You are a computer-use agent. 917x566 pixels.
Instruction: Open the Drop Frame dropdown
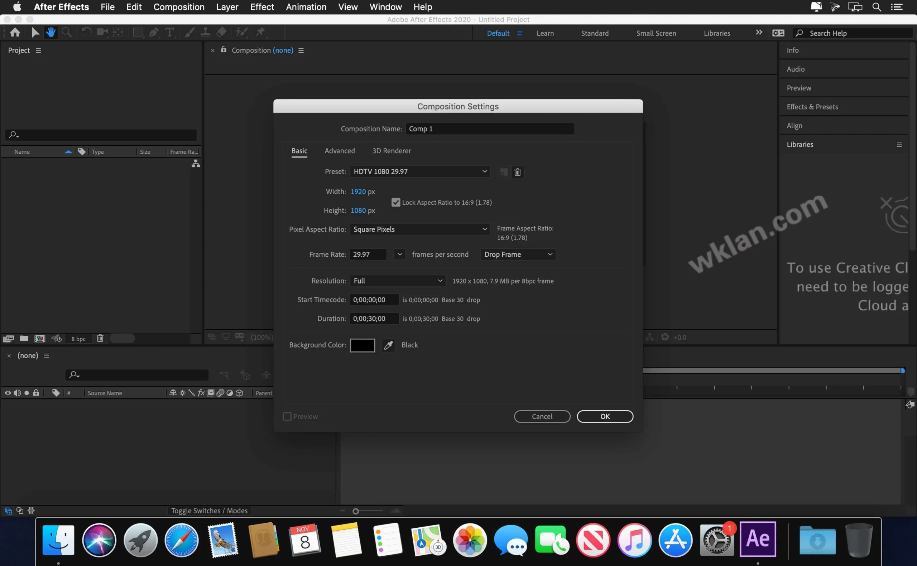(518, 255)
